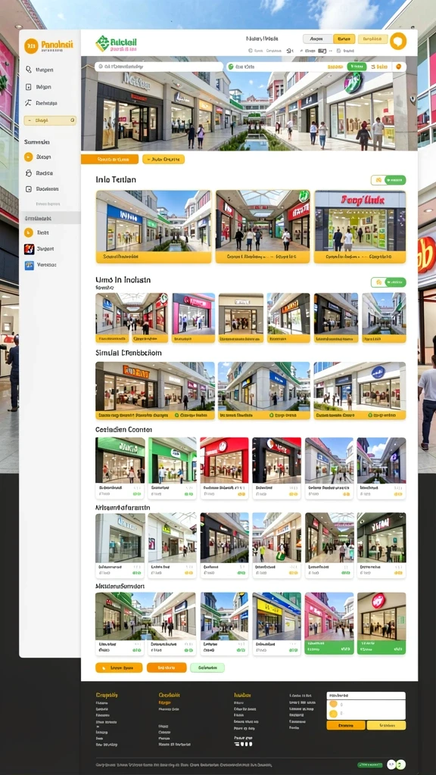
Task: Click the third footer column orange heading
Action: coord(242,695)
